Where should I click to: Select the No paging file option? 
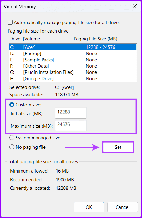(12, 147)
